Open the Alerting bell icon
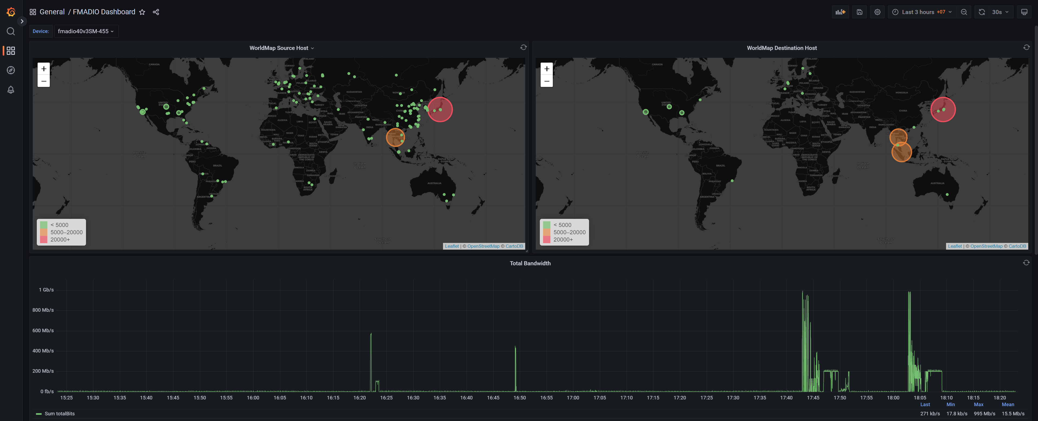This screenshot has height=421, width=1038. coord(11,90)
